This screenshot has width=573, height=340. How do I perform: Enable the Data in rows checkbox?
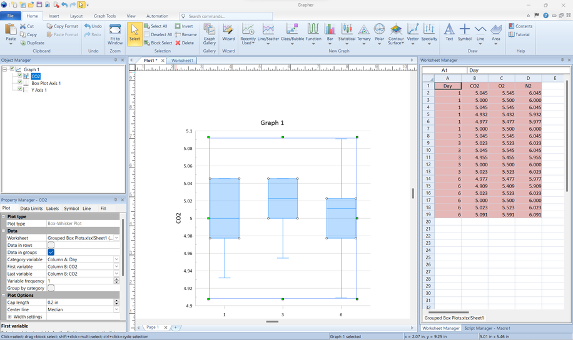[x=51, y=245]
